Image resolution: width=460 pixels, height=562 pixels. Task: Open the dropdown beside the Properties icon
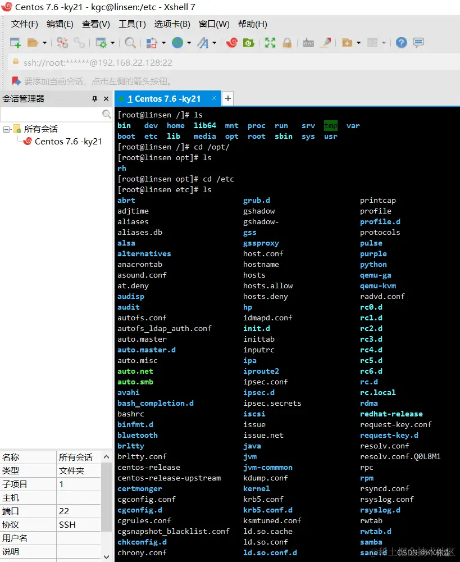[112, 43]
